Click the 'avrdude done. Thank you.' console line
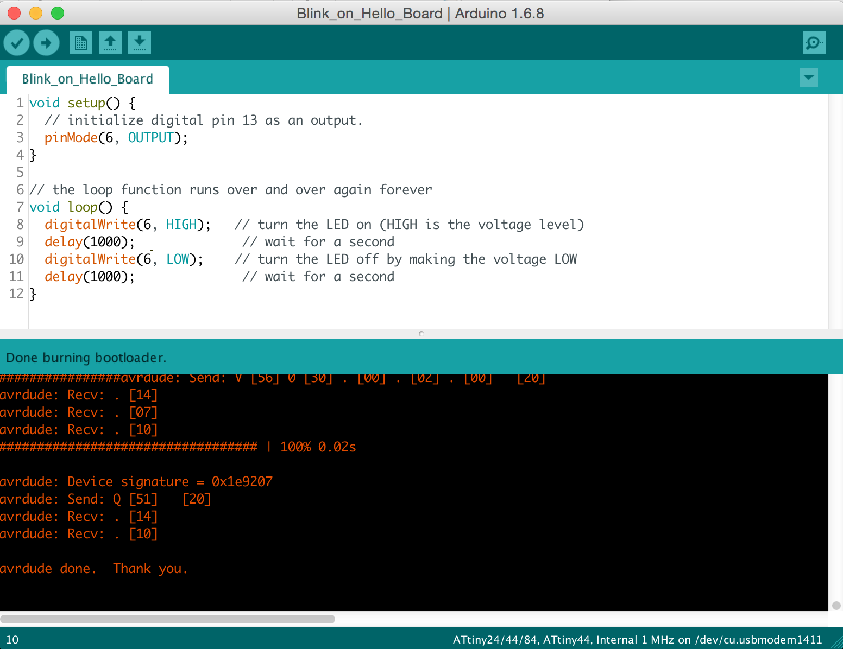Image resolution: width=843 pixels, height=649 pixels. (x=94, y=569)
